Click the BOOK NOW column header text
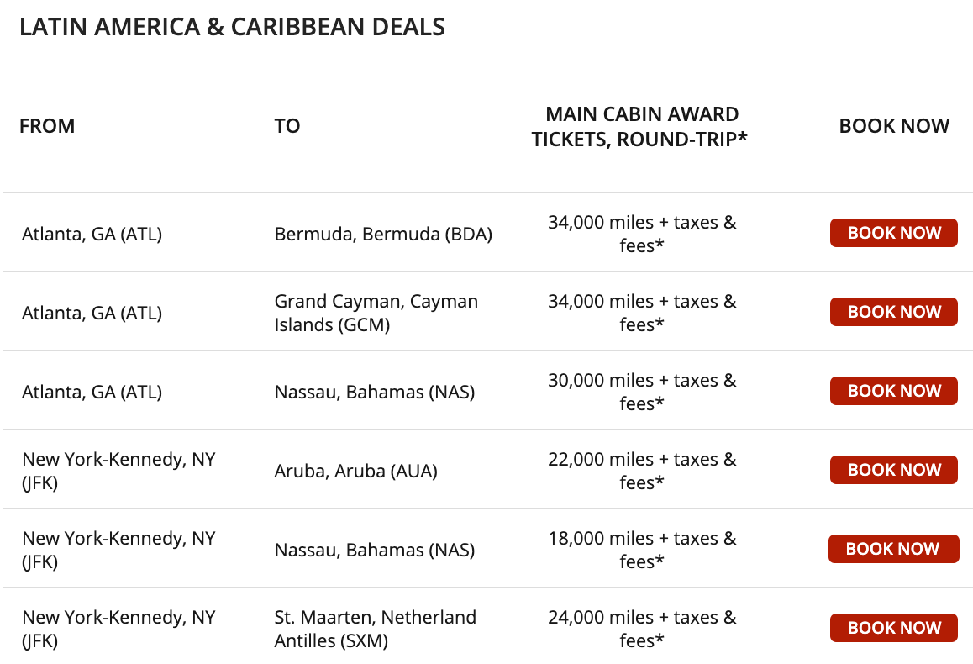This screenshot has width=973, height=664. [894, 126]
